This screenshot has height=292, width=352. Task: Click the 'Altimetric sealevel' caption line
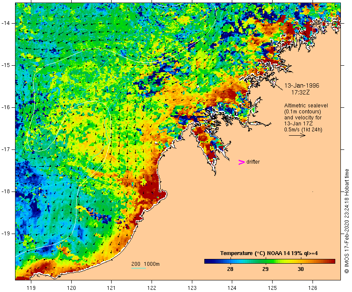pos(306,106)
